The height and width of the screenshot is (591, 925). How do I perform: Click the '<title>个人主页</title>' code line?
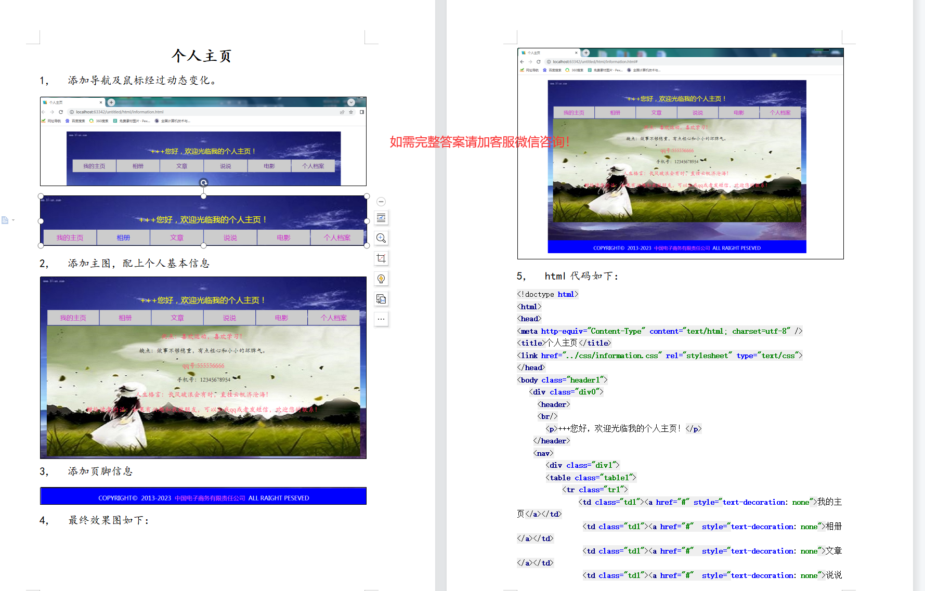(564, 343)
